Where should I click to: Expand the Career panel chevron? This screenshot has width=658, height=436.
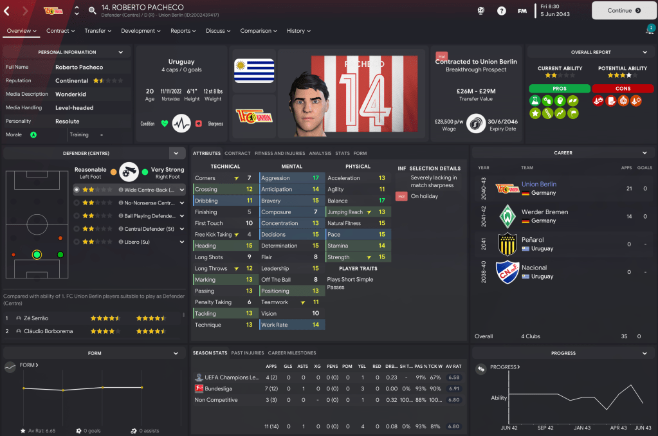pyautogui.click(x=644, y=153)
